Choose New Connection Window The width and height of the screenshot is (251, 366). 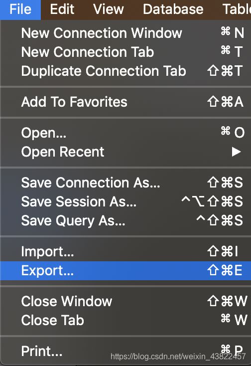[x=125, y=33]
